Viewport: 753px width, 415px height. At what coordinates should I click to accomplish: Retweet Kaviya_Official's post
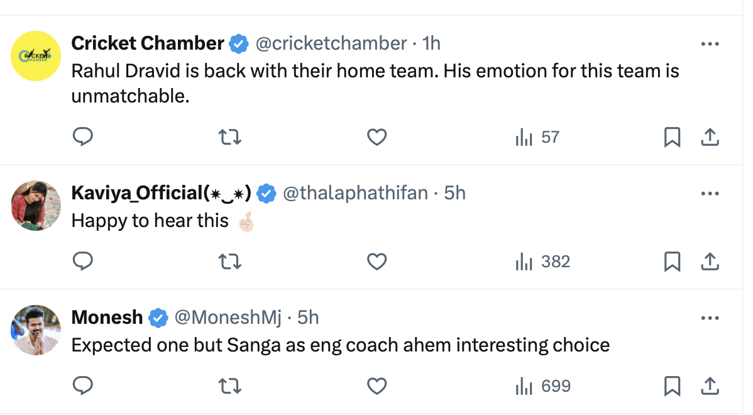click(229, 261)
